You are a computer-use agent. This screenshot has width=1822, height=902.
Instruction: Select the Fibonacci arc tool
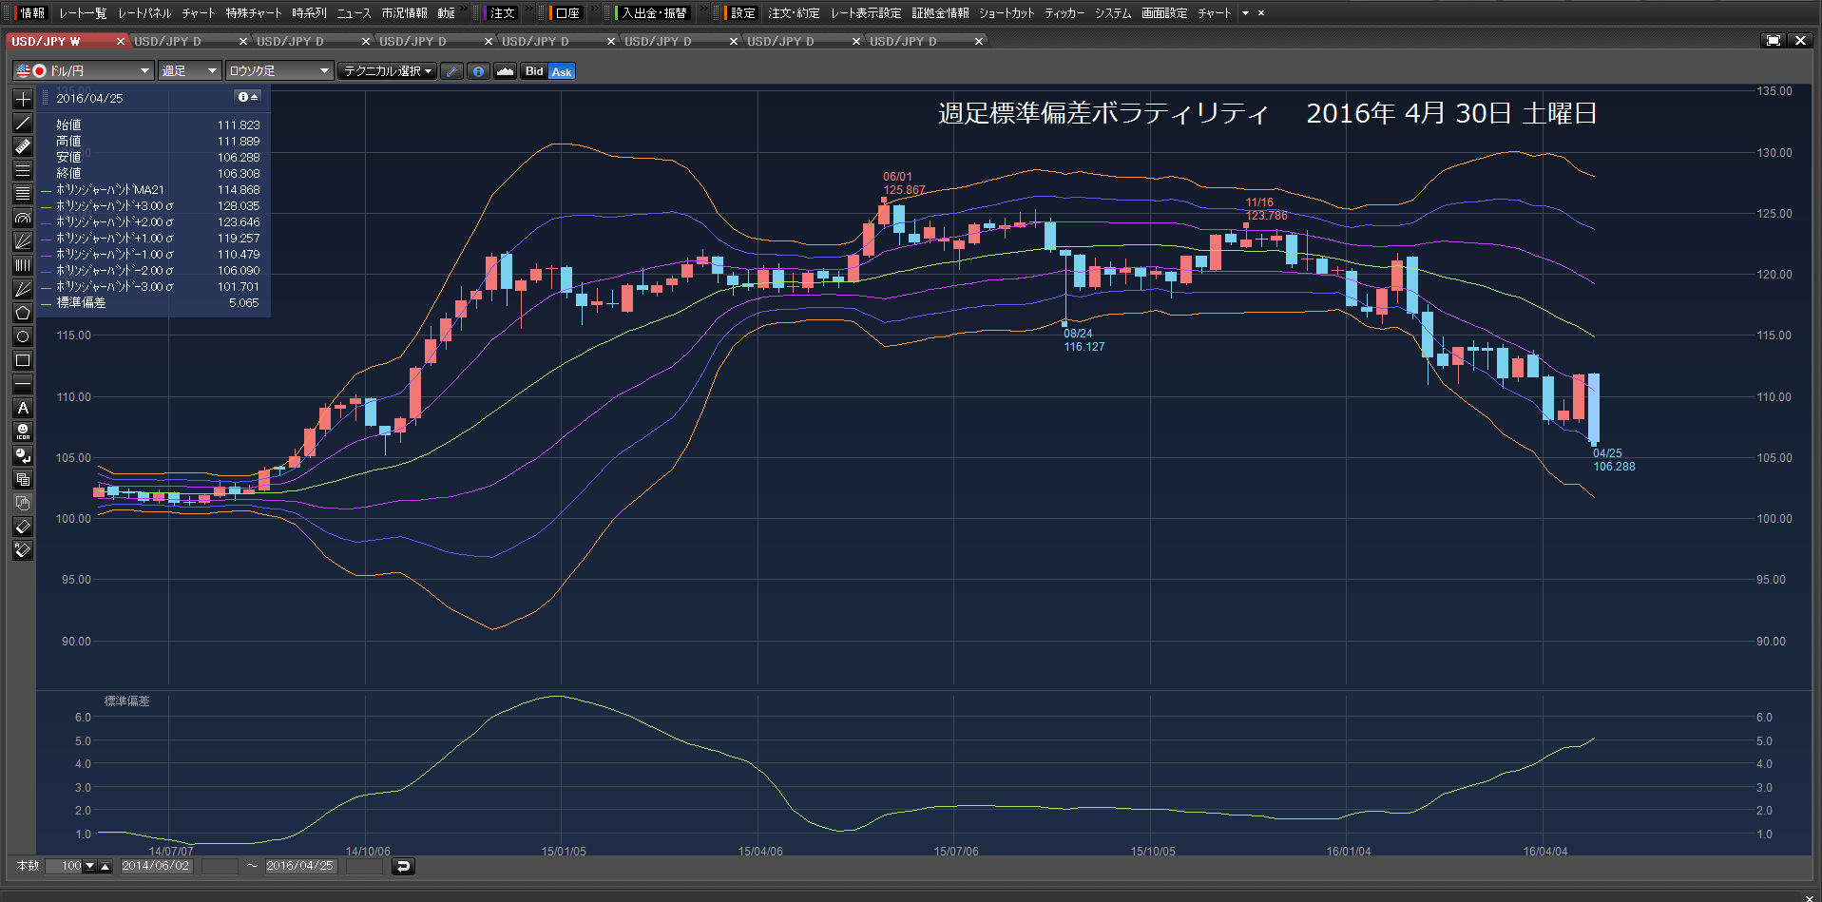coord(23,218)
